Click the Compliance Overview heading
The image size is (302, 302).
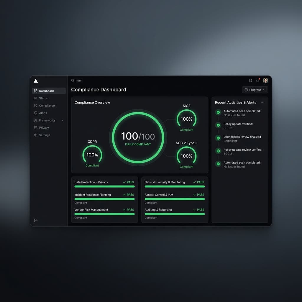(x=92, y=103)
